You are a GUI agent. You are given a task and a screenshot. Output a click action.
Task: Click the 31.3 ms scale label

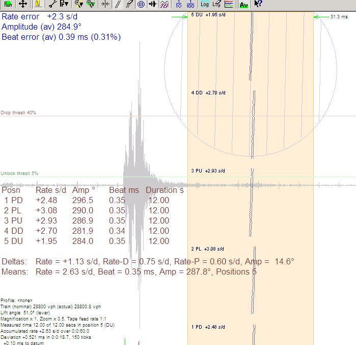339,17
